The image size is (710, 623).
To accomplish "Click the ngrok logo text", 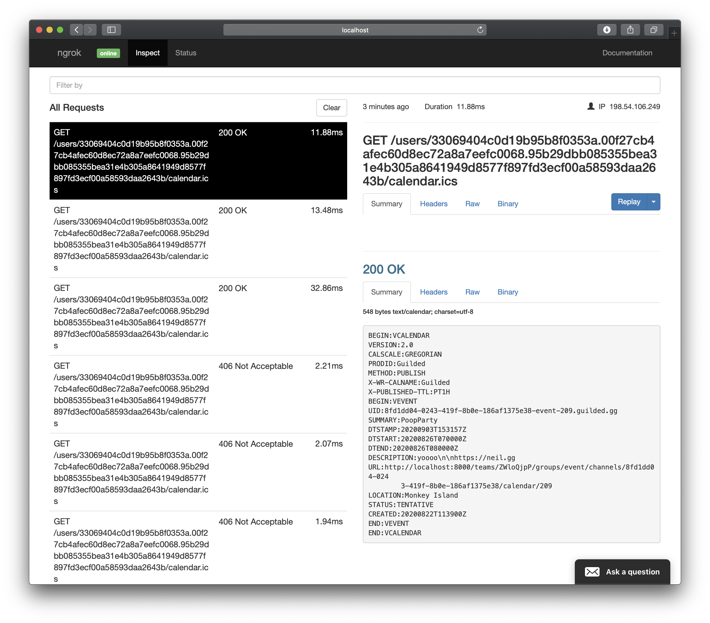I will [69, 53].
